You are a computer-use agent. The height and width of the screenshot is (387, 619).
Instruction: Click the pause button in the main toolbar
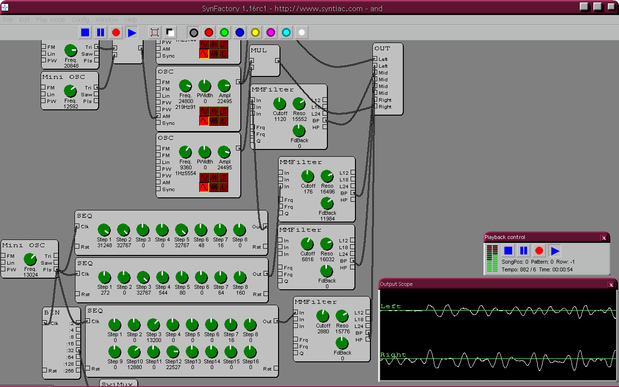coord(101,33)
